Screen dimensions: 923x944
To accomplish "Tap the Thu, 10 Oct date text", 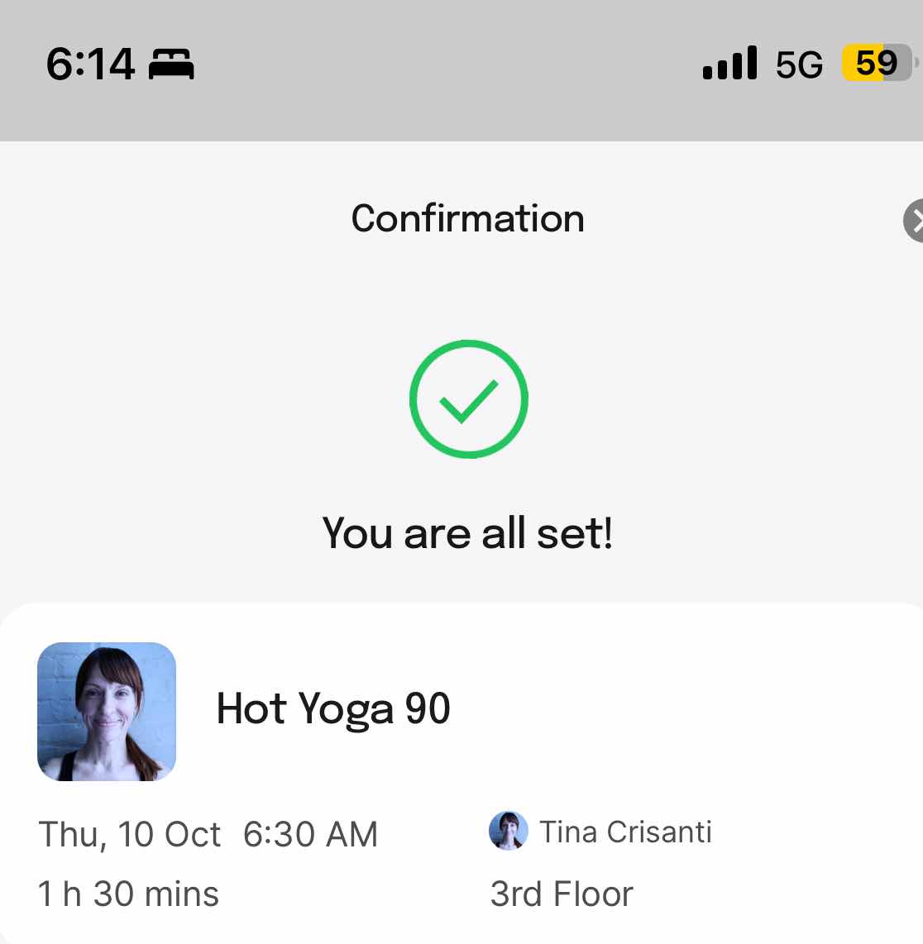I will tap(130, 834).
